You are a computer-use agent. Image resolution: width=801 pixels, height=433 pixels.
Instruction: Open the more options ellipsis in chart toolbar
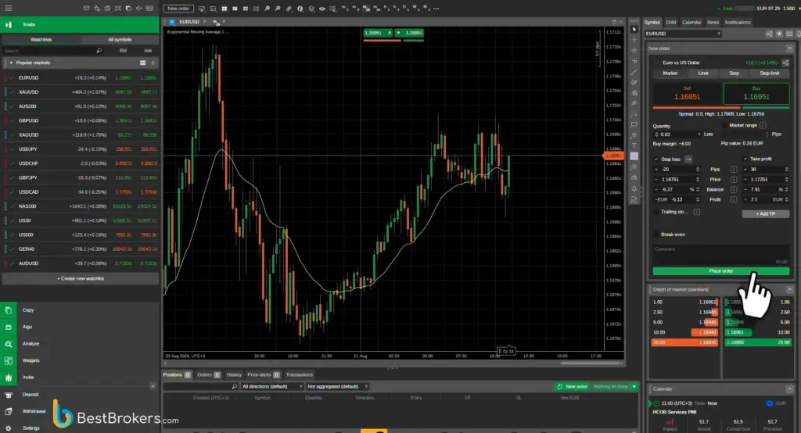coord(436,9)
